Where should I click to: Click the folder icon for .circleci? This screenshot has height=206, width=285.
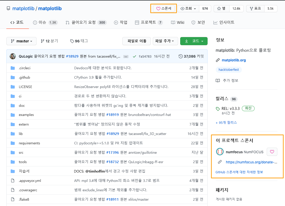[13, 68]
